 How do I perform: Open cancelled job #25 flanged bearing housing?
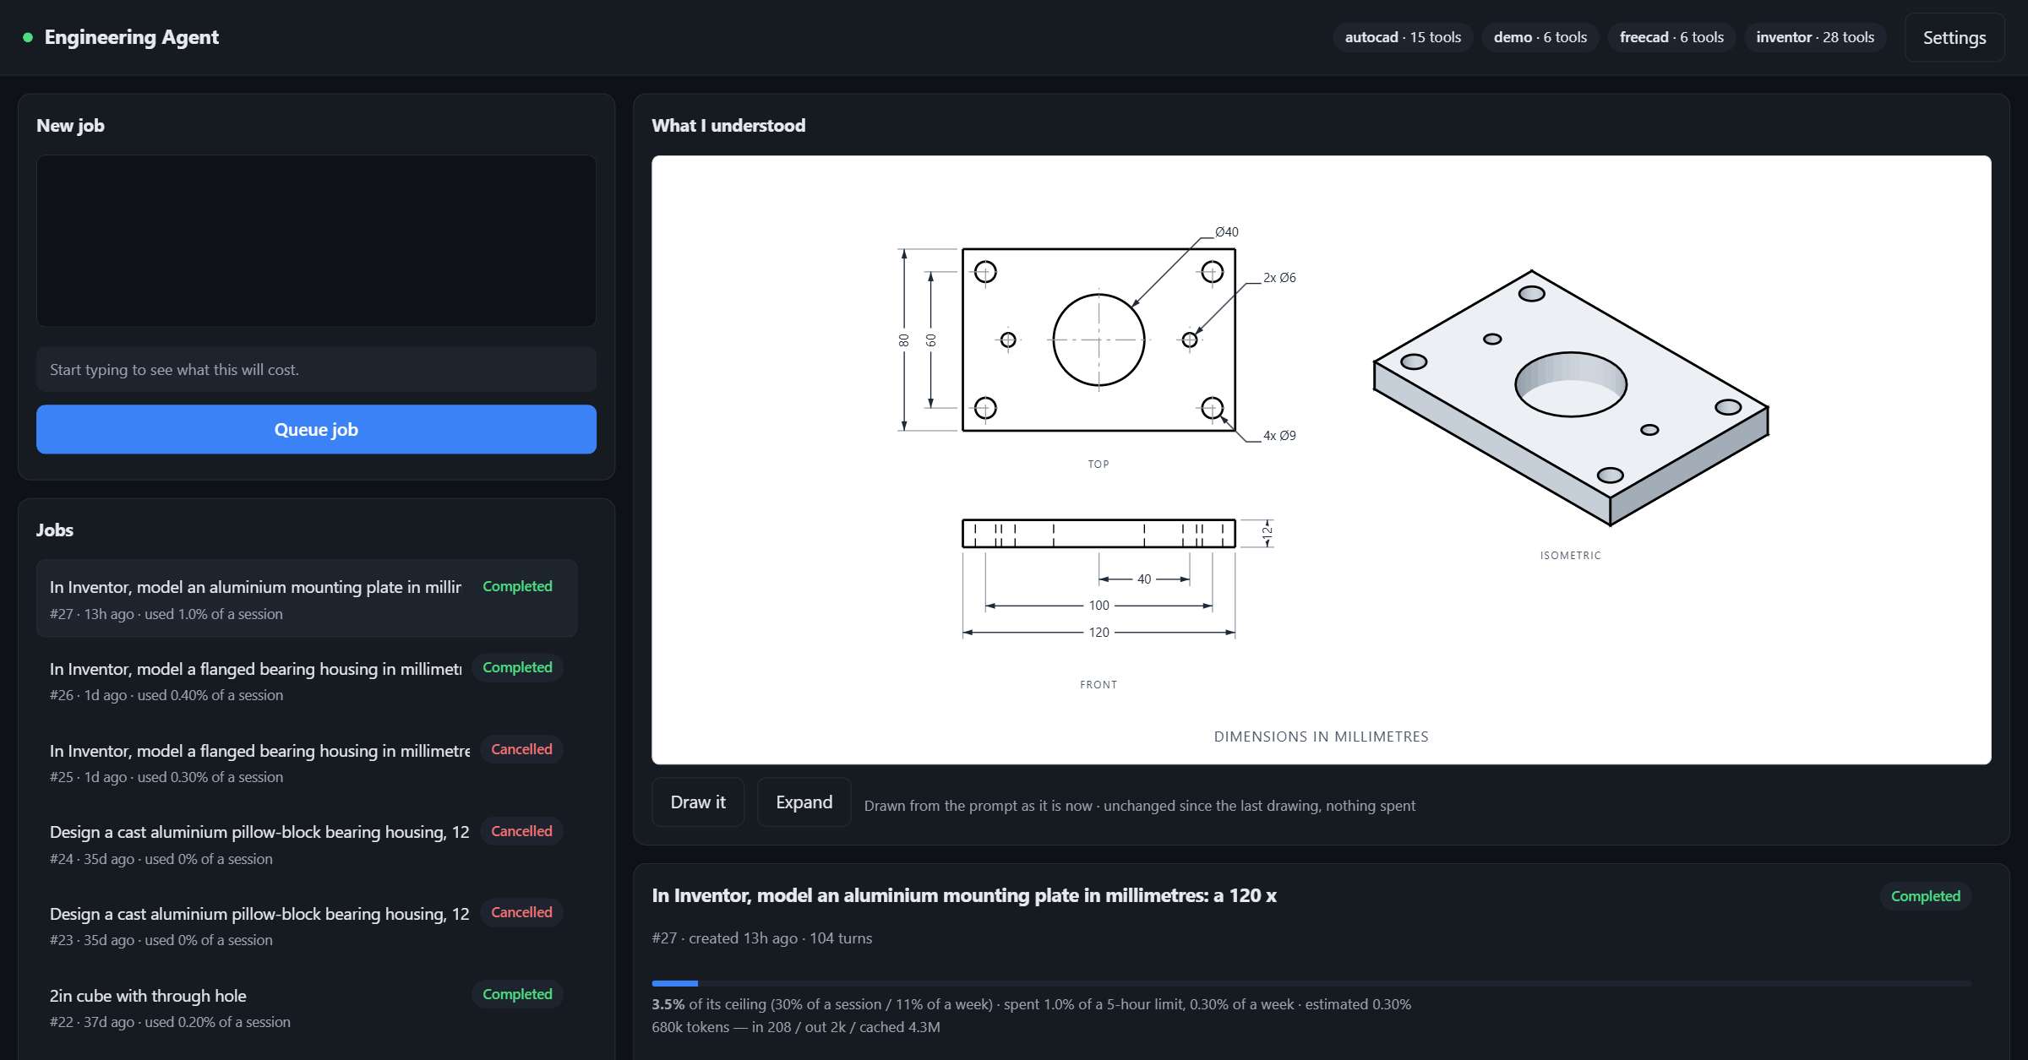click(307, 762)
